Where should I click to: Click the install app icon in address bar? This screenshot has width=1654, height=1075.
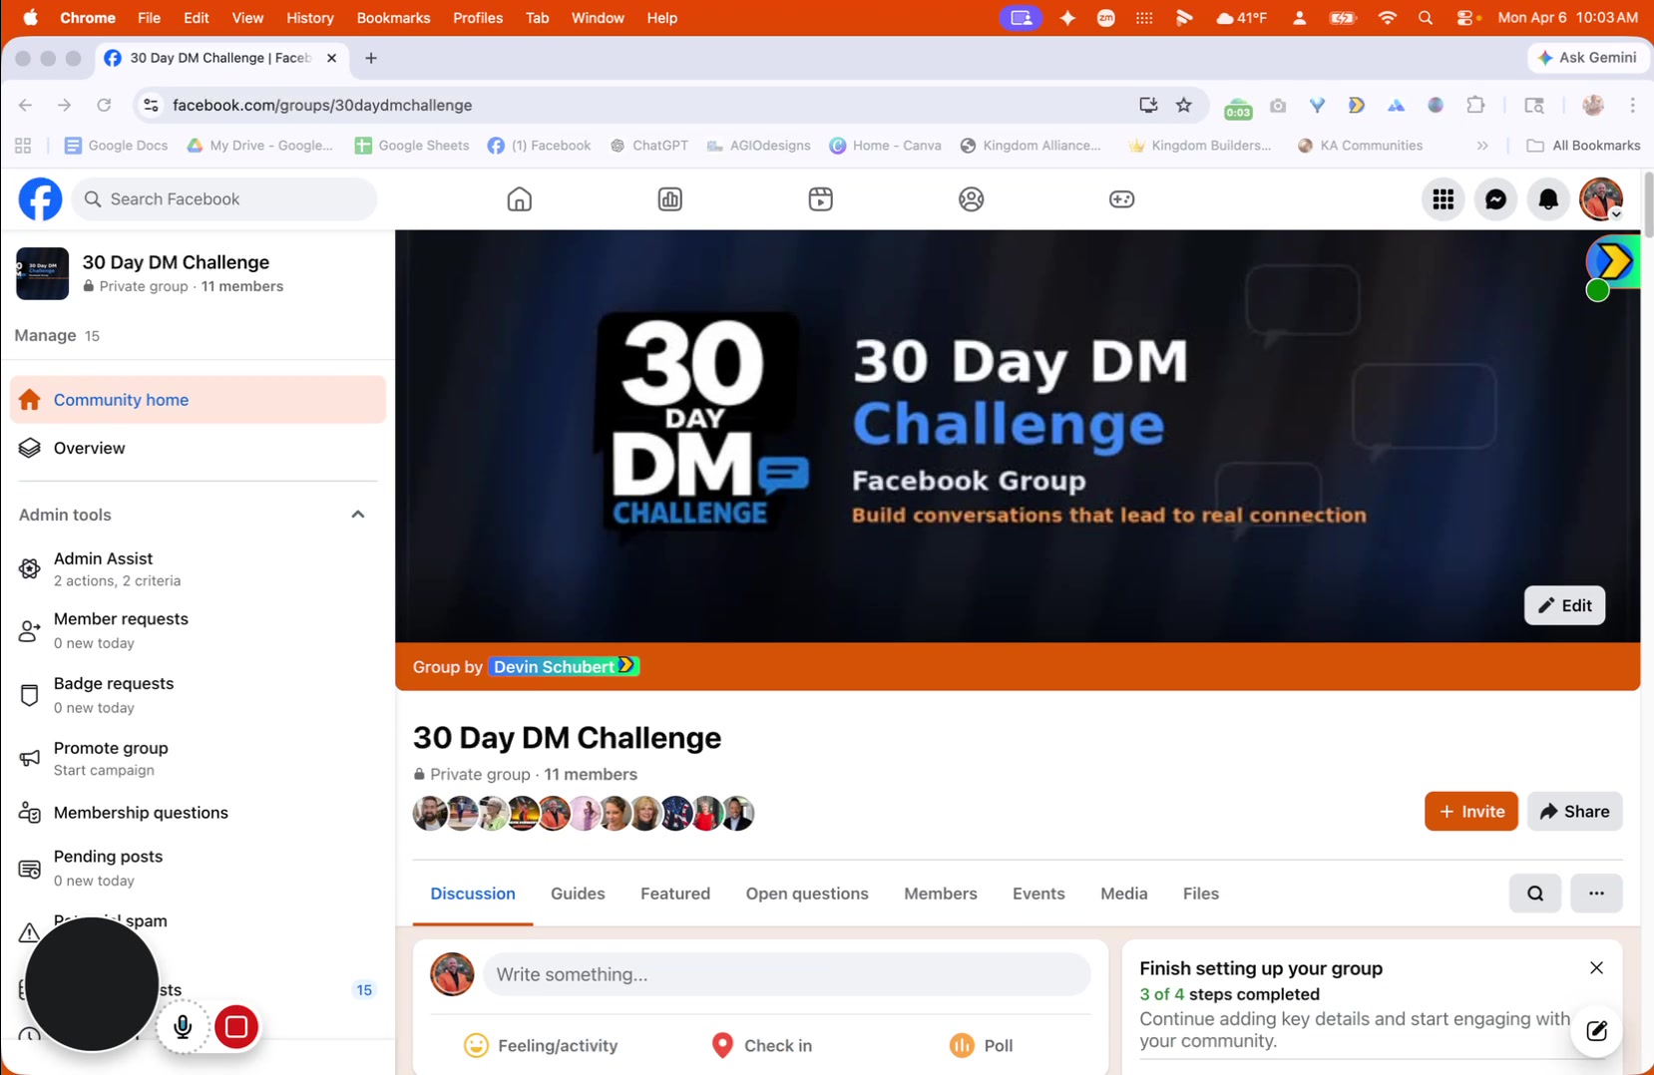(1148, 105)
